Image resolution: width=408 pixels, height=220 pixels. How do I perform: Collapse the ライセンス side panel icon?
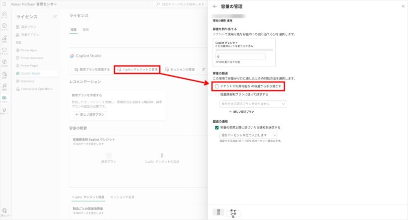click(x=55, y=16)
